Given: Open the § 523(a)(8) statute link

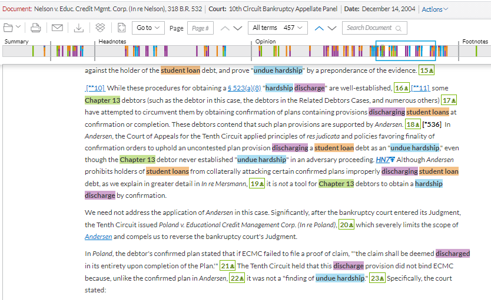Looking at the screenshot, I should point(244,88).
